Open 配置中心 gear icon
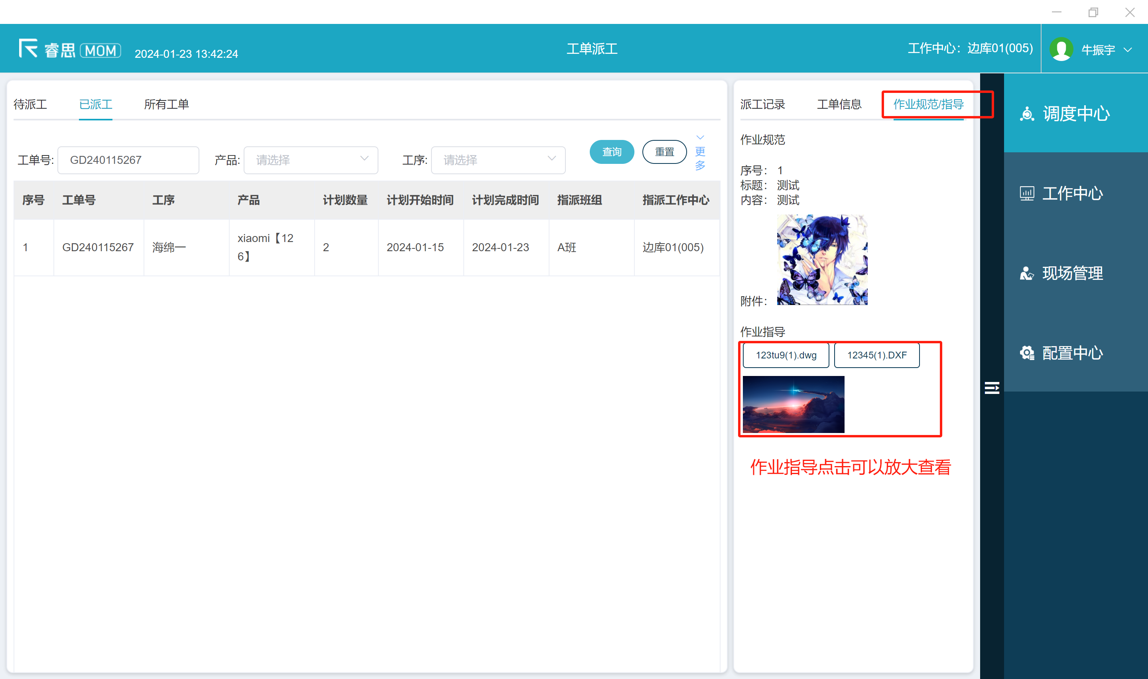1148x679 pixels. tap(1026, 353)
